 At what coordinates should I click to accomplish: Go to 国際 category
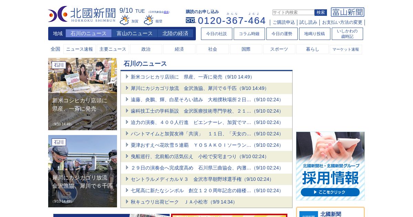[246, 49]
